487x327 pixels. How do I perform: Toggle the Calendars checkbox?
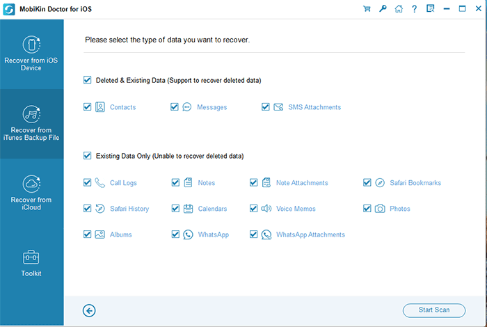coord(175,208)
